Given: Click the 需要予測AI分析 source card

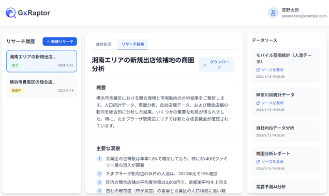Looking at the screenshot, I should (286, 186).
